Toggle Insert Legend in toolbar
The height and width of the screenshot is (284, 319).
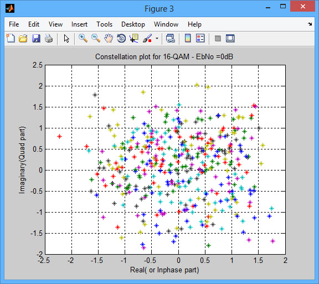[200, 38]
